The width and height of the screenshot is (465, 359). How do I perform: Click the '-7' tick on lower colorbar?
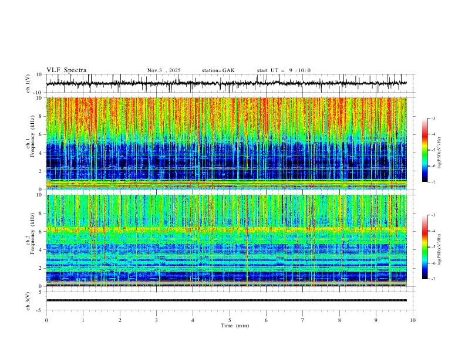tap(433, 279)
